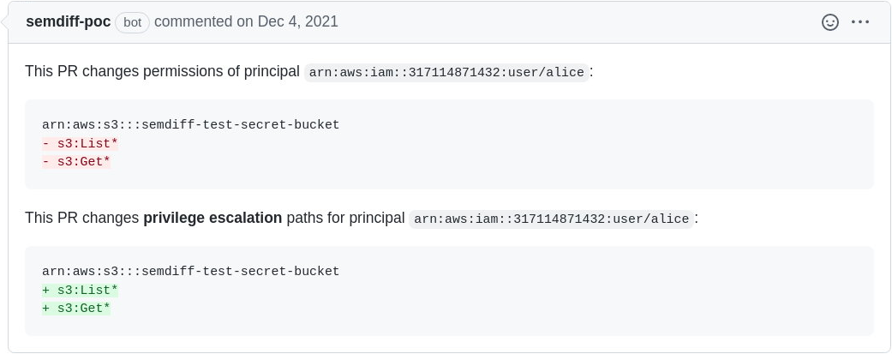Click the removed "- s3:Get*" line
This screenshot has width=892, height=354.
(x=76, y=161)
